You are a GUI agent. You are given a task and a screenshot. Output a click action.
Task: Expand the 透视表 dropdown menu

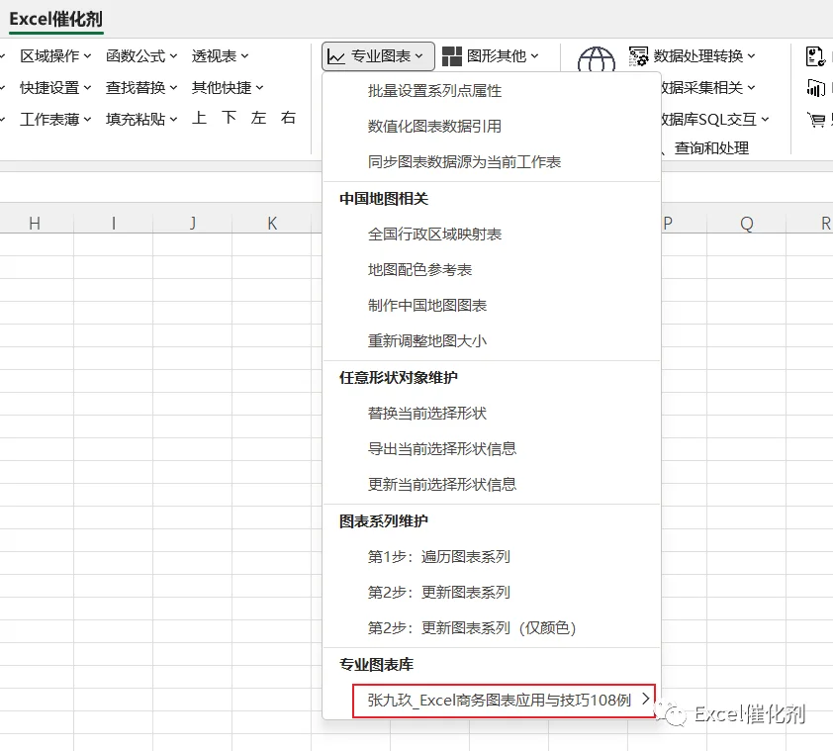[x=220, y=55]
